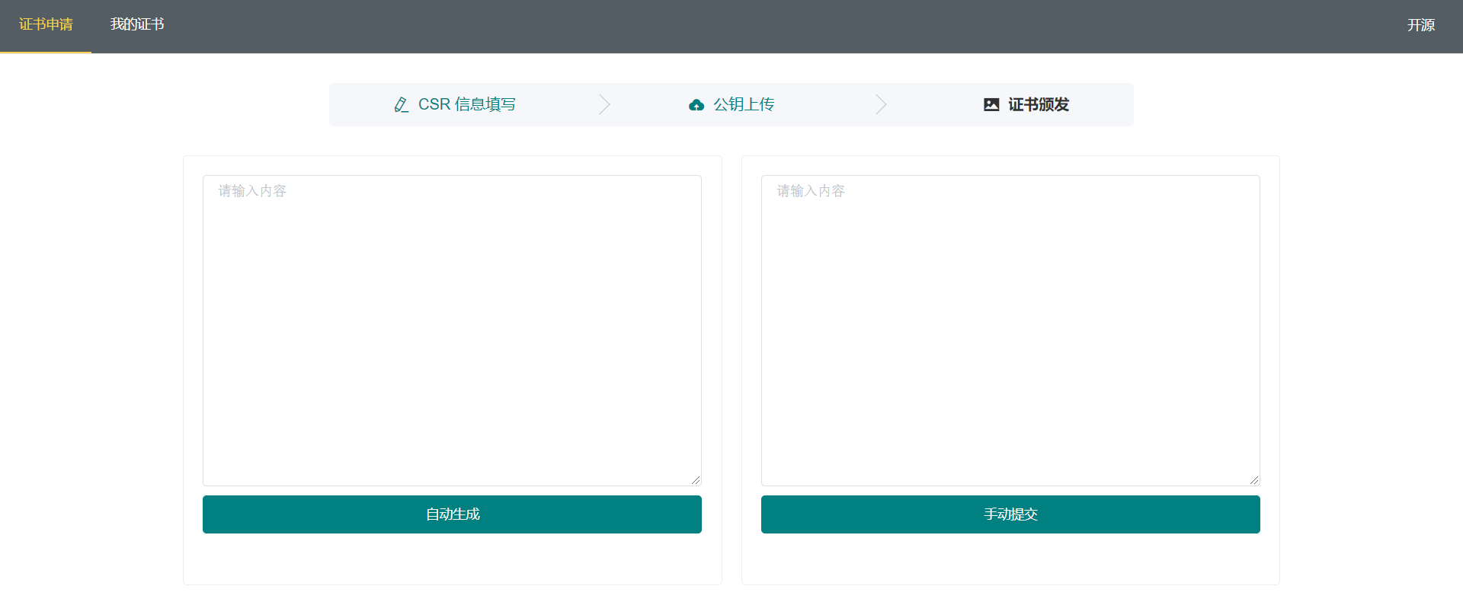The image size is (1463, 605).
Task: Select the 证书颁发 step label
Action: [1039, 104]
